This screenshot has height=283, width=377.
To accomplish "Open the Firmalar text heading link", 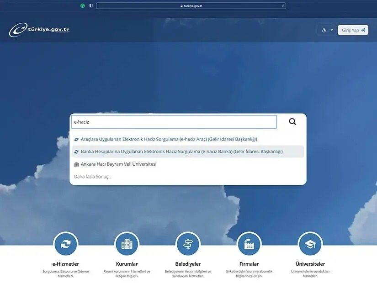I will coord(249,264).
